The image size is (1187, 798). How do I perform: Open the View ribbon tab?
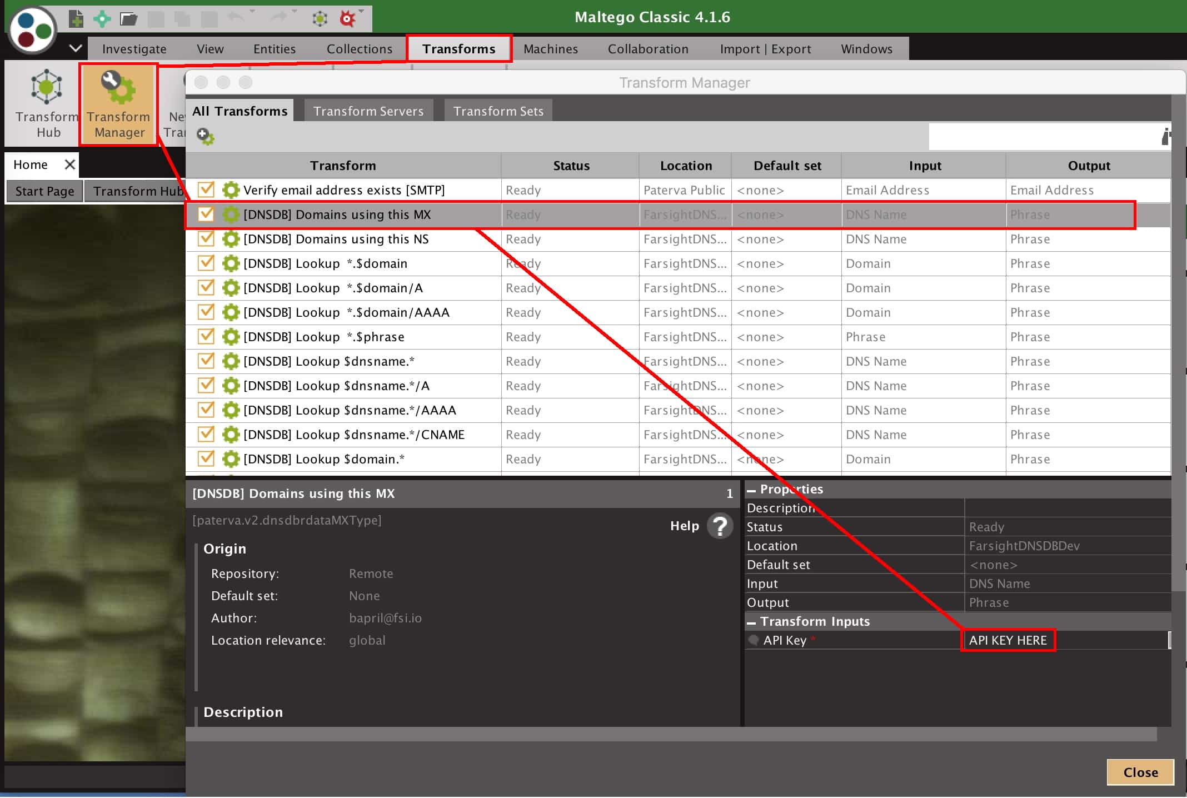210,49
